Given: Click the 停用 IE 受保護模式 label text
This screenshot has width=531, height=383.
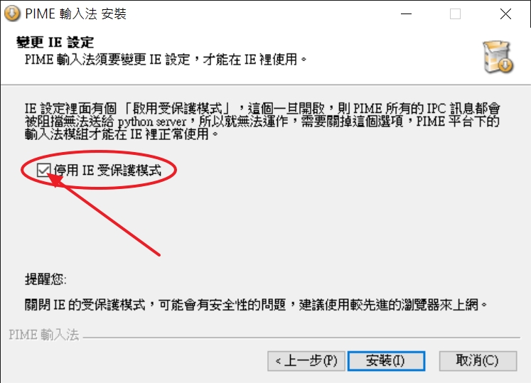Looking at the screenshot, I should pos(107,170).
